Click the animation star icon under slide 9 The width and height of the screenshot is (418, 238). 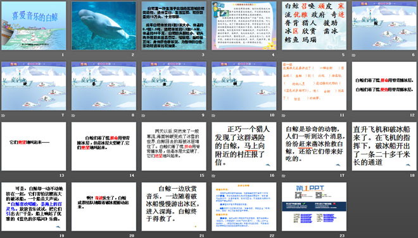click(143, 116)
